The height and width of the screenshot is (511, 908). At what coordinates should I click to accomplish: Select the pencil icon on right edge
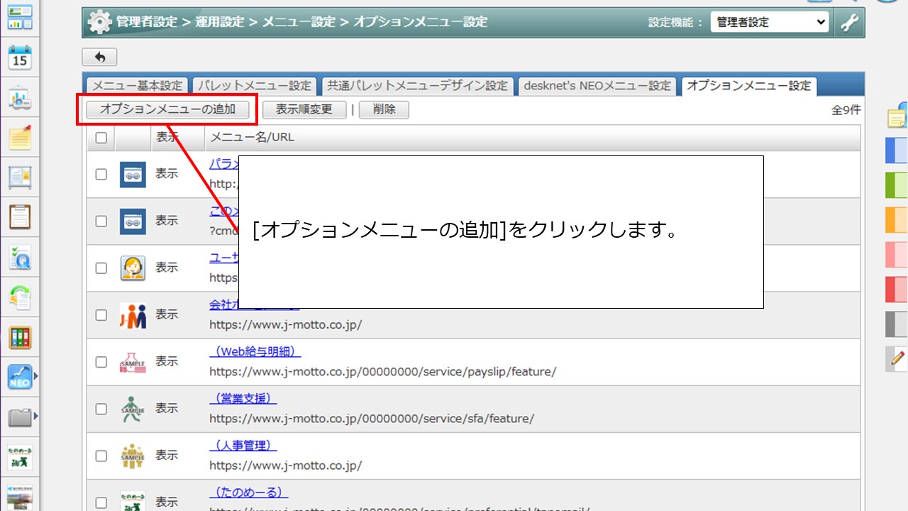(897, 359)
